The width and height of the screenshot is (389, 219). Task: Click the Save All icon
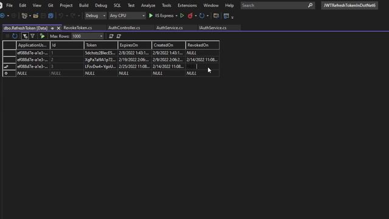(x=50, y=16)
